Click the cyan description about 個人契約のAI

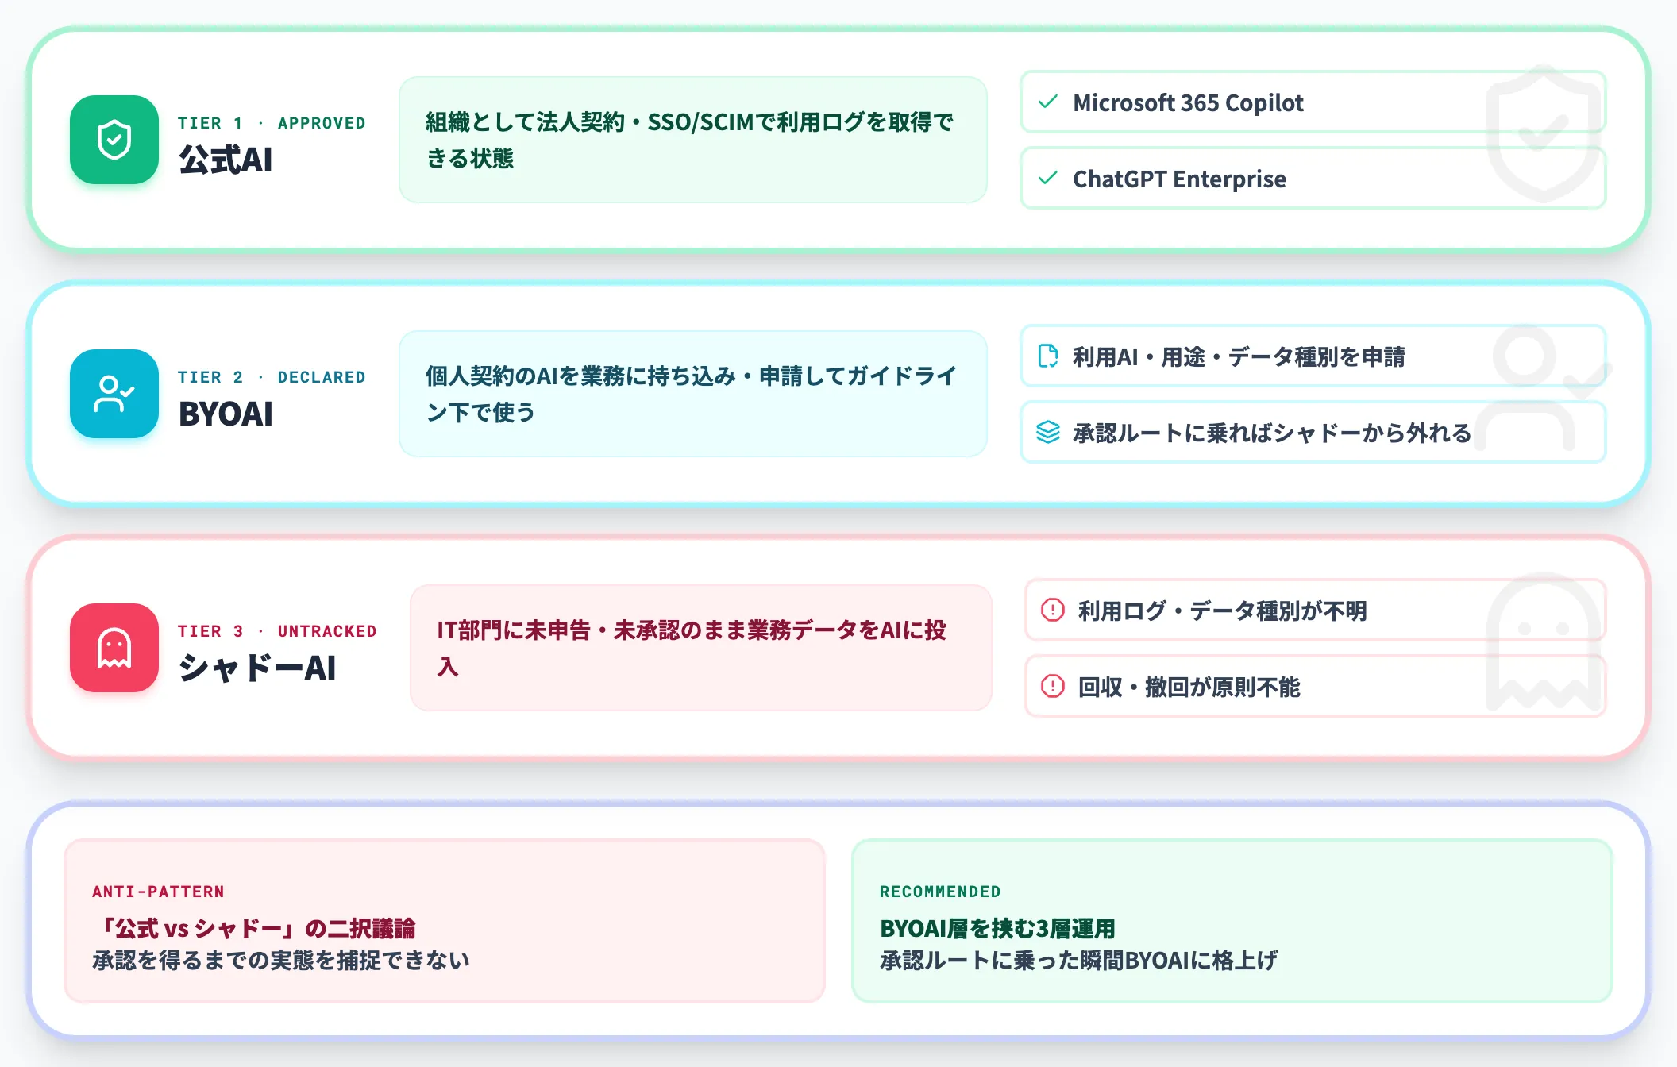point(693,394)
